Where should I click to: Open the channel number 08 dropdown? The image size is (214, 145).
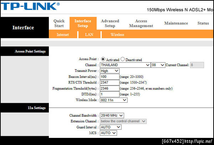click(x=158, y=65)
